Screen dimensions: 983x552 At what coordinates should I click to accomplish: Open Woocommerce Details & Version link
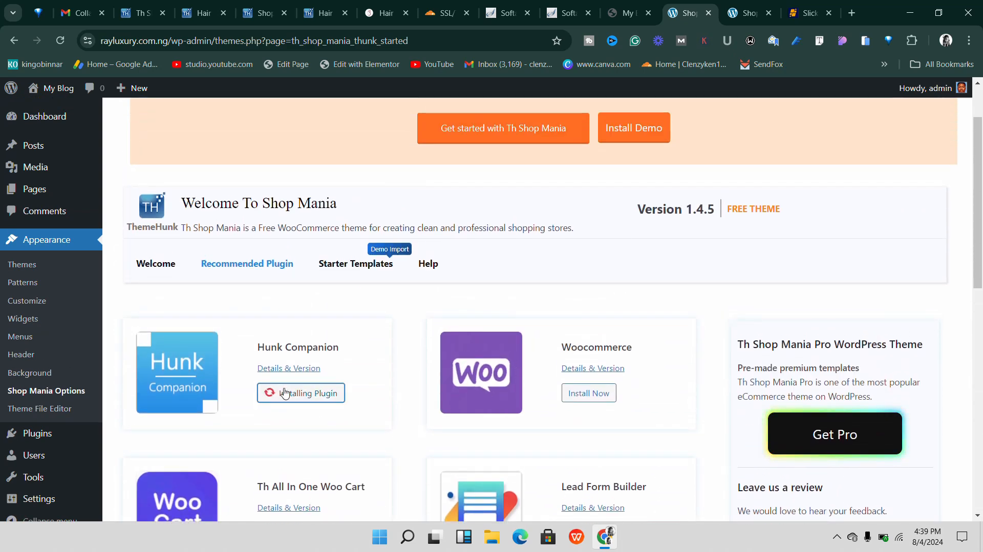point(593,368)
